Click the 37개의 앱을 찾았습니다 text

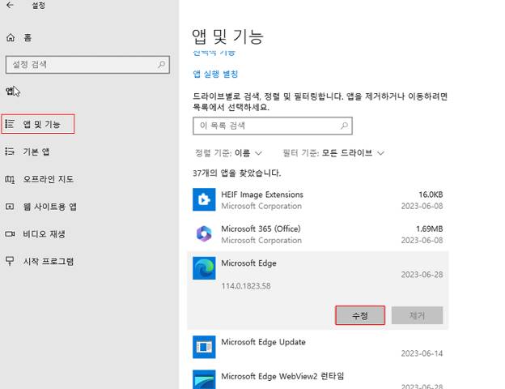pyautogui.click(x=236, y=173)
